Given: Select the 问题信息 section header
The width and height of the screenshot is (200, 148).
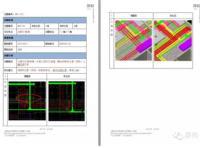Looking at the screenshot, I should (x=45, y=20).
